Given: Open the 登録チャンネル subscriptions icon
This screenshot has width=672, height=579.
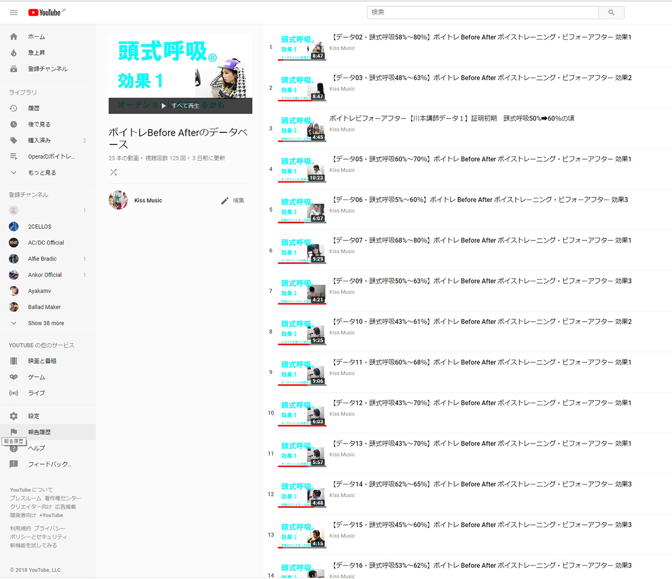Looking at the screenshot, I should tap(14, 69).
